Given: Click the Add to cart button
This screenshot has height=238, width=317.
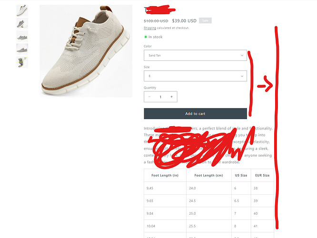Looking at the screenshot, I should click(x=195, y=114).
